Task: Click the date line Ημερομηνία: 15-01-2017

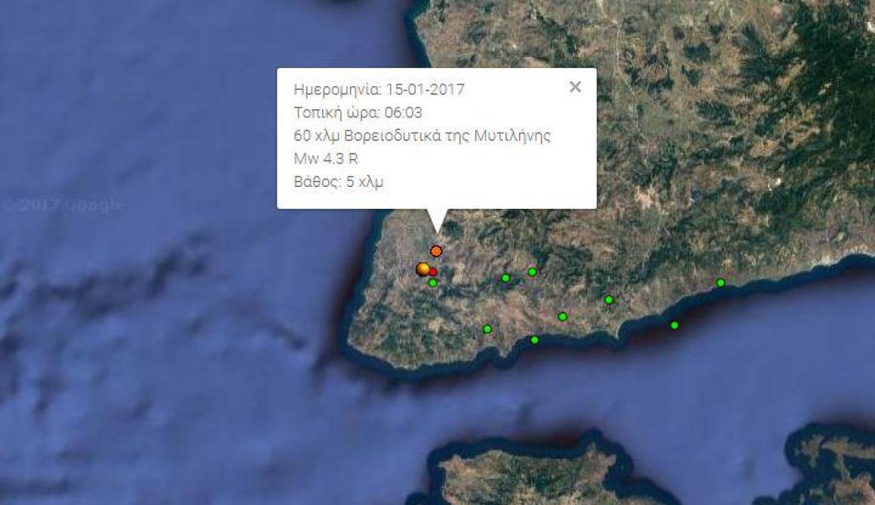Action: pos(379,89)
